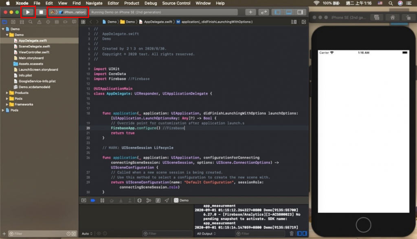The width and height of the screenshot is (417, 239).
Task: Stop the running Demo app
Action: (x=41, y=12)
